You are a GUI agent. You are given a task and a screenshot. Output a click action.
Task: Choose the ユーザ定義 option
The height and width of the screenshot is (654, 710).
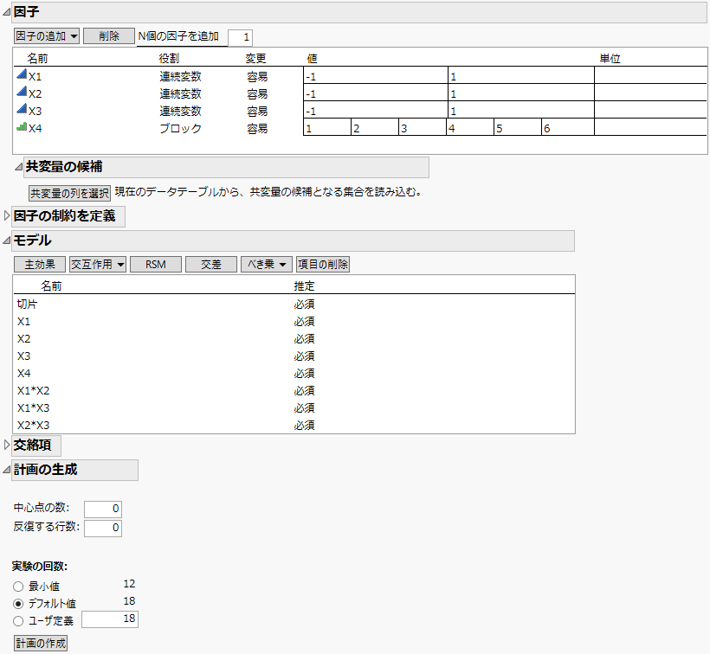point(17,619)
